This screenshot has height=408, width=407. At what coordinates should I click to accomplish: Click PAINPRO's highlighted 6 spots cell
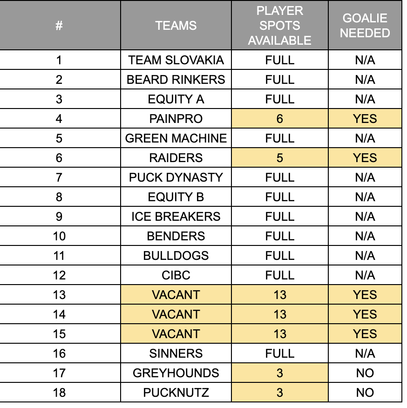coord(280,119)
